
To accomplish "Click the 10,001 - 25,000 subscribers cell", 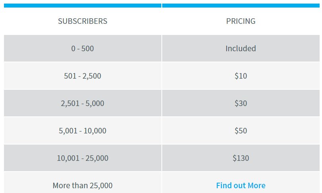I will click(83, 158).
